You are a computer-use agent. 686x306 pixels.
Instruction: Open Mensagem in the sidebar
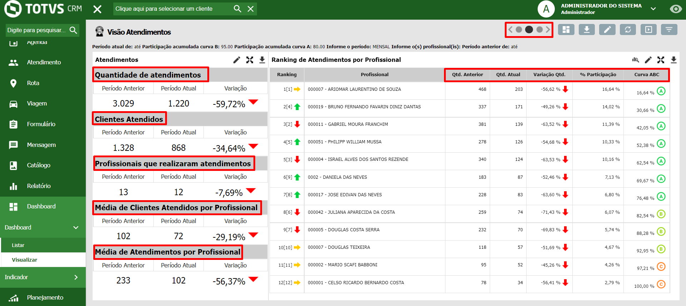(43, 145)
